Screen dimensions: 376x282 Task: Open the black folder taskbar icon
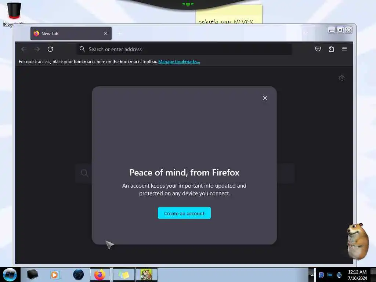pos(32,275)
